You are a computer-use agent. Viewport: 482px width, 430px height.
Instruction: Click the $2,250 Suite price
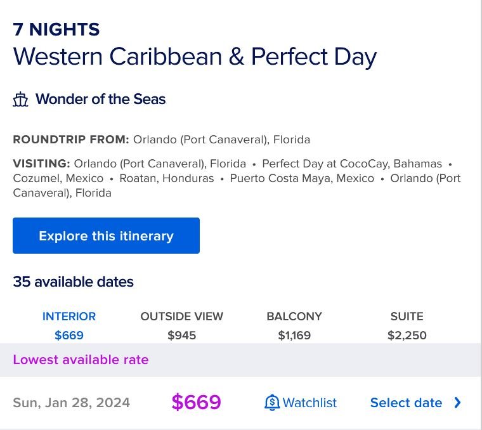tap(407, 335)
